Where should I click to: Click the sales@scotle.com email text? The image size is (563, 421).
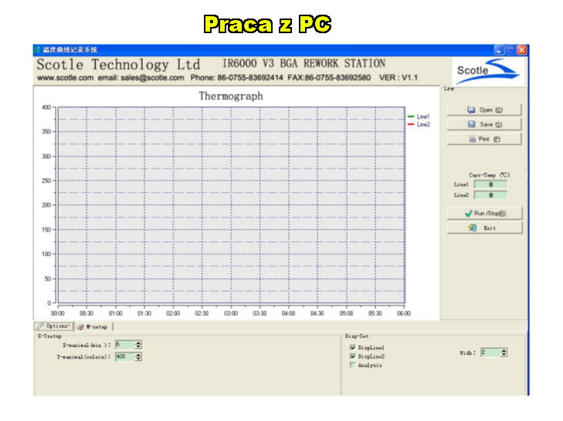[152, 78]
